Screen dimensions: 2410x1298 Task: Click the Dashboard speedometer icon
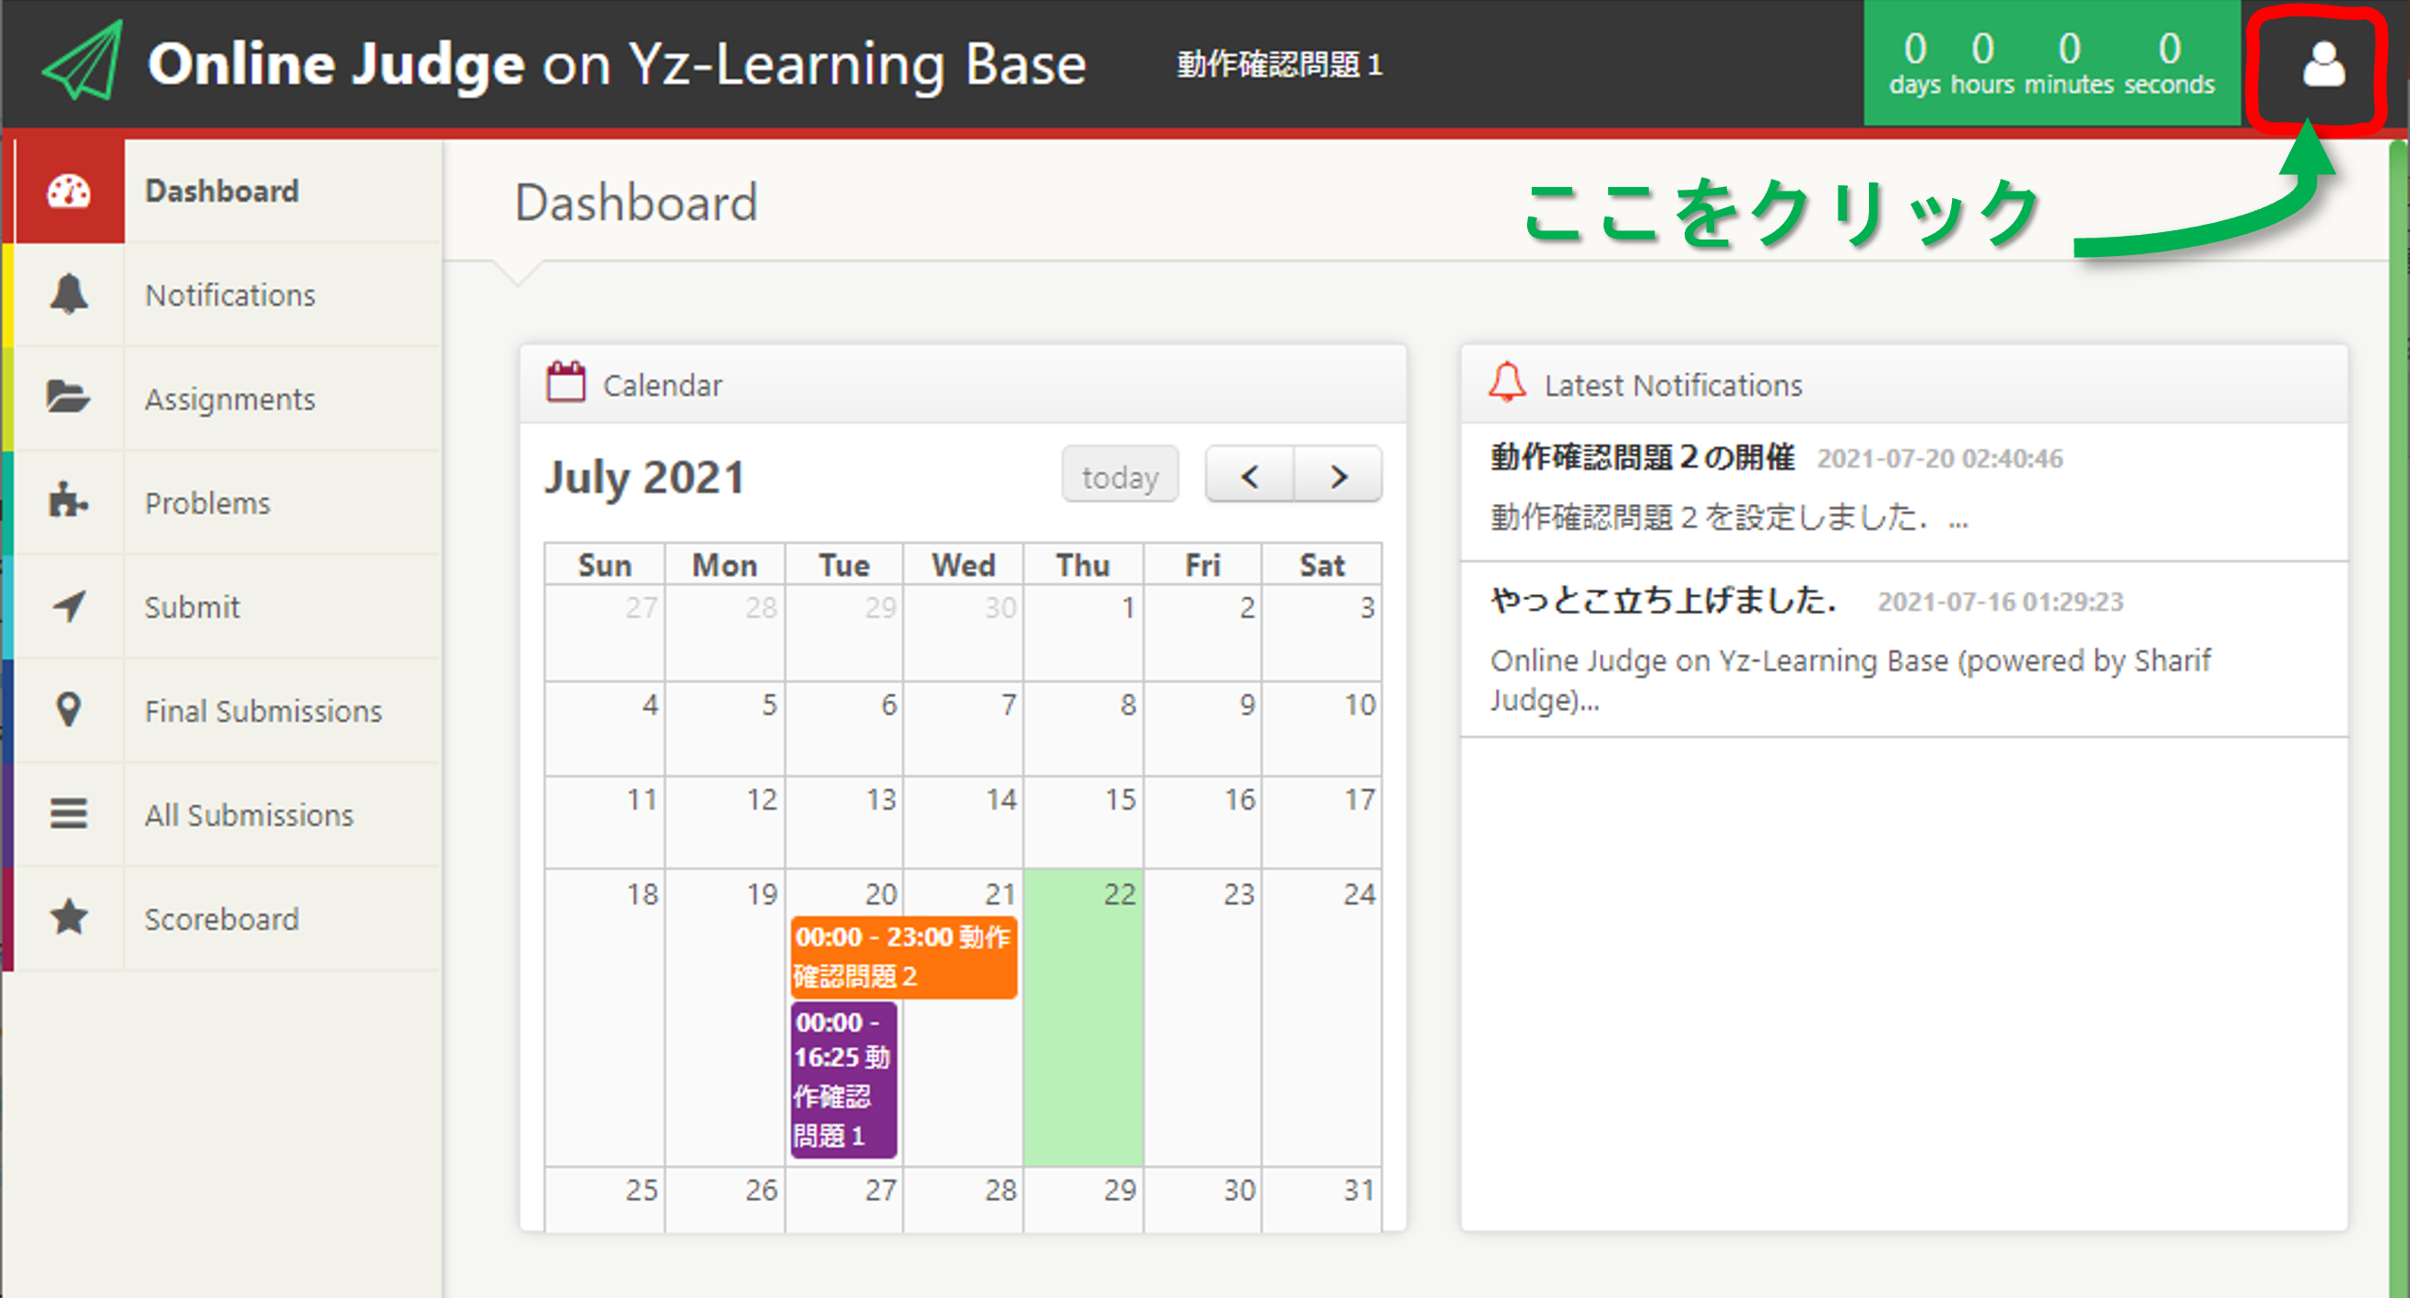(68, 192)
